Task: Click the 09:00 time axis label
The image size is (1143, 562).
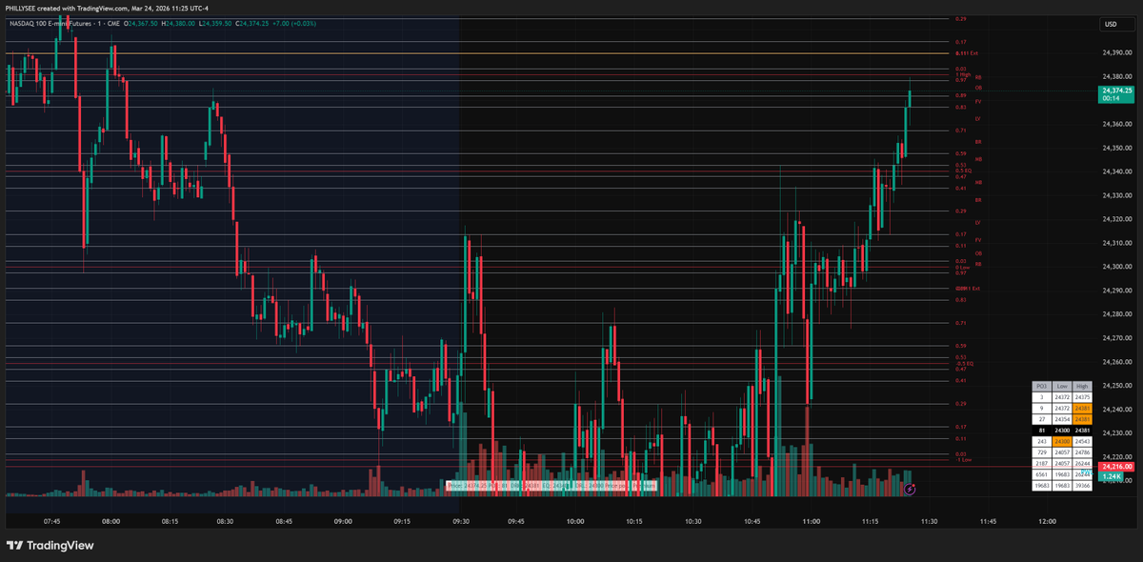Action: 343,521
